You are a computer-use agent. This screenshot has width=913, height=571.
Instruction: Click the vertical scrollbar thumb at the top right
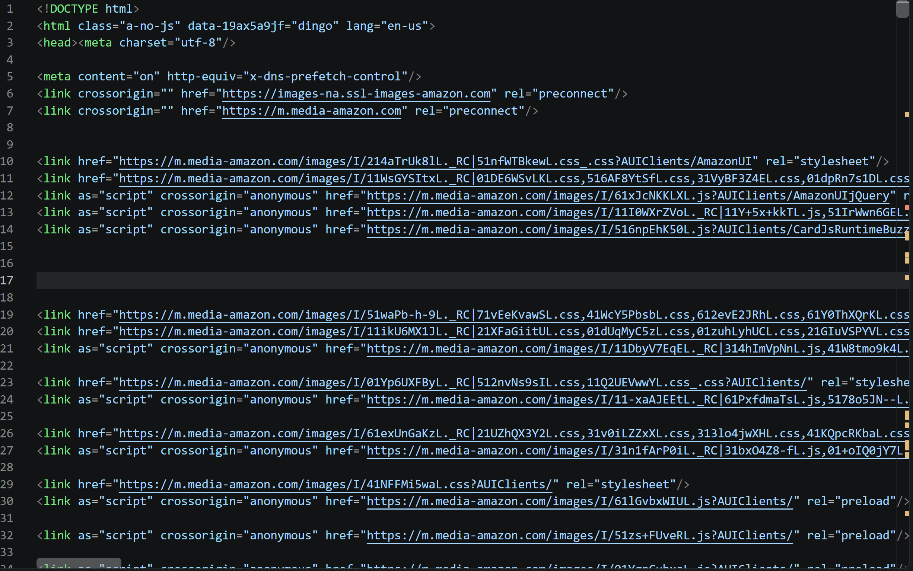903,9
